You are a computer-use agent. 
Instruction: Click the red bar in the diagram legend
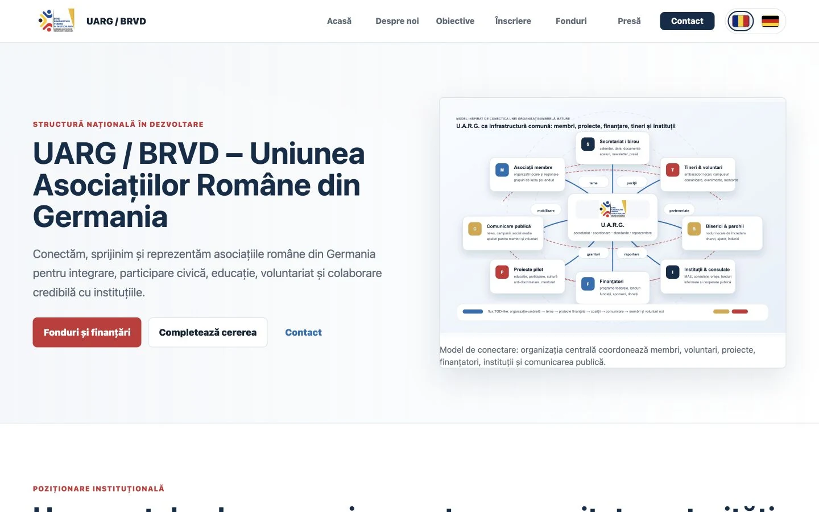(x=739, y=312)
